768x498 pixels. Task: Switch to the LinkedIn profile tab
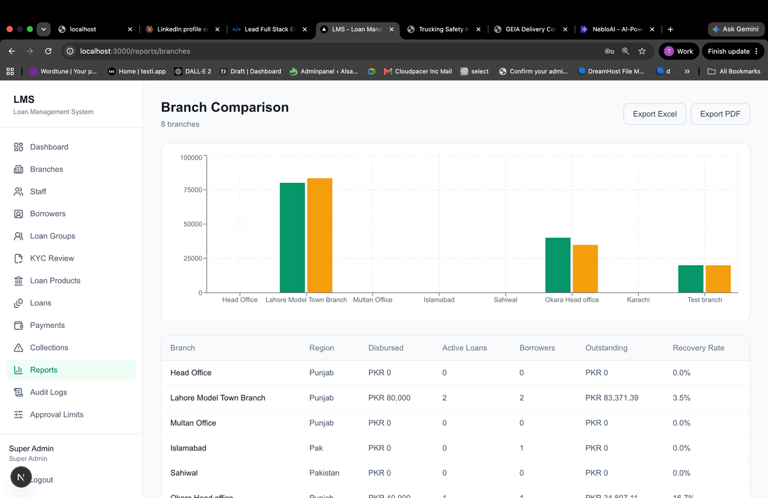[x=183, y=29]
